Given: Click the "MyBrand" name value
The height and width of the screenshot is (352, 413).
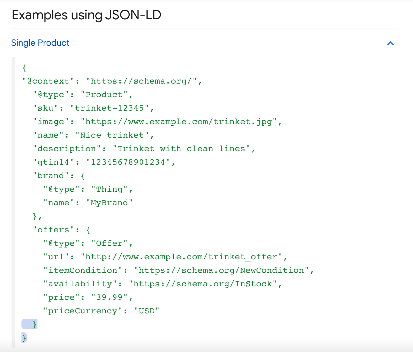Looking at the screenshot, I should (109, 203).
